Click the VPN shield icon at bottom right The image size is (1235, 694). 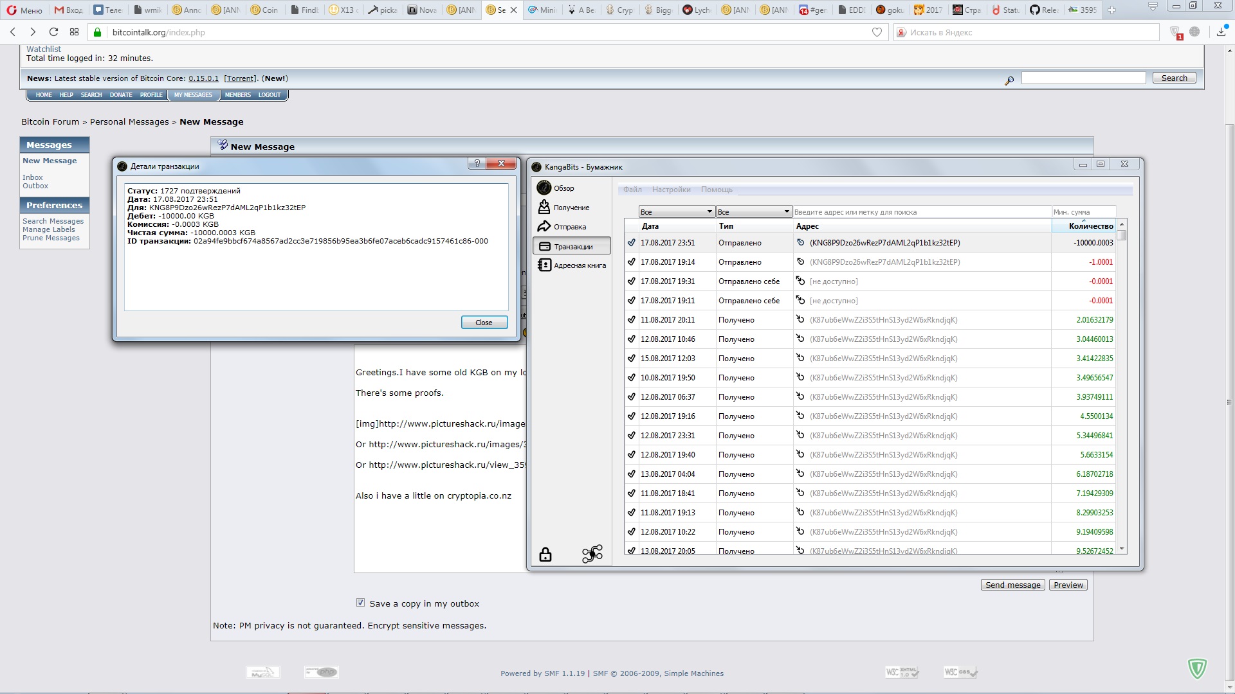1197,668
